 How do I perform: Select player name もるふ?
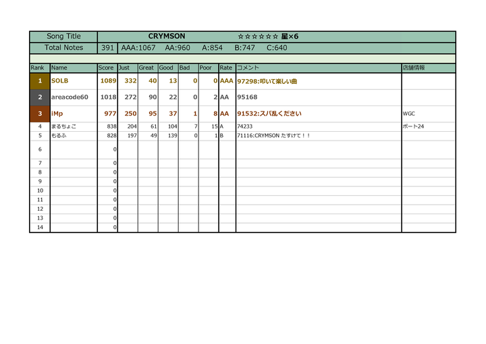[59, 136]
